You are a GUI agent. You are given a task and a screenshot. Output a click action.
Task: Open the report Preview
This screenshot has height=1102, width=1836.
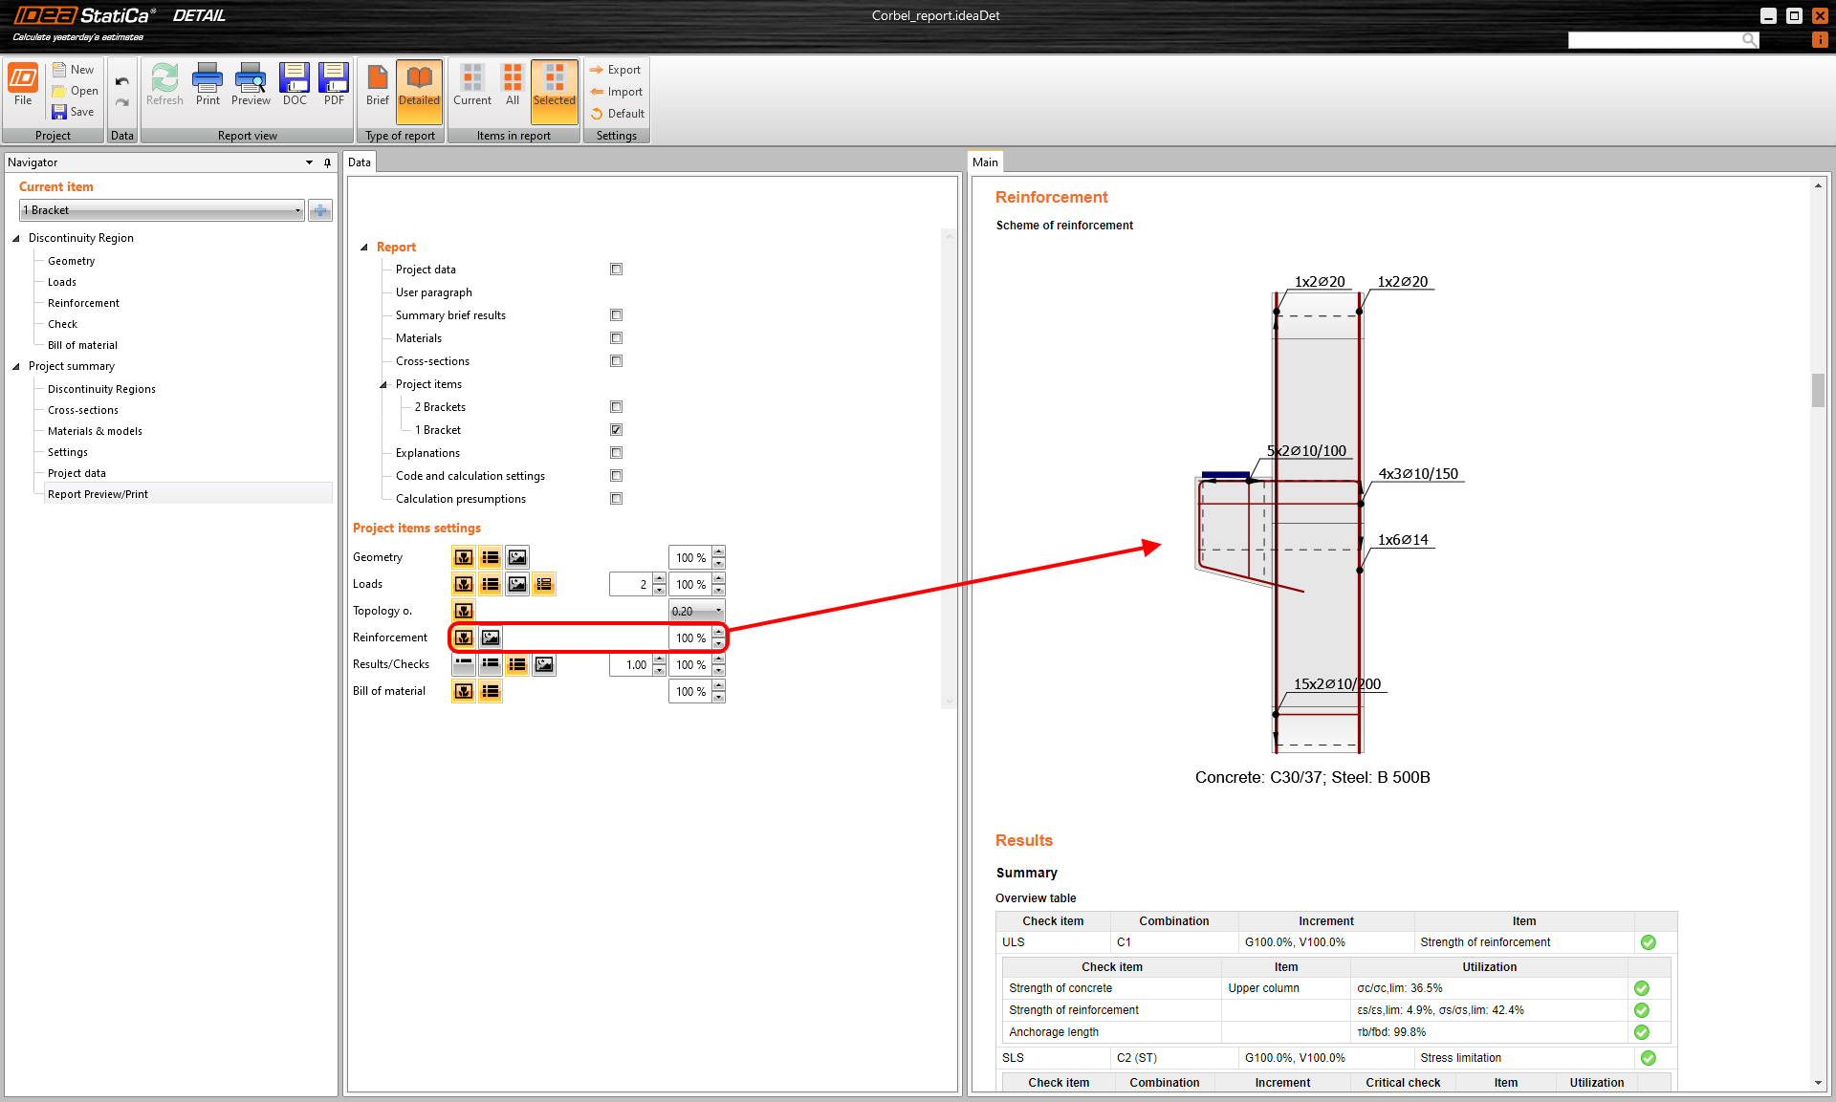251,84
